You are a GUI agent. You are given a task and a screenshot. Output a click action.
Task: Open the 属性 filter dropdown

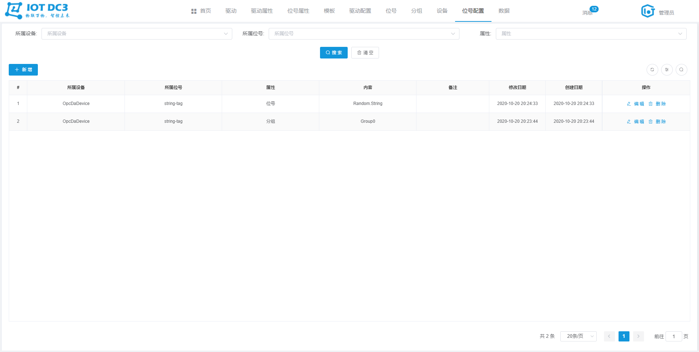(591, 34)
